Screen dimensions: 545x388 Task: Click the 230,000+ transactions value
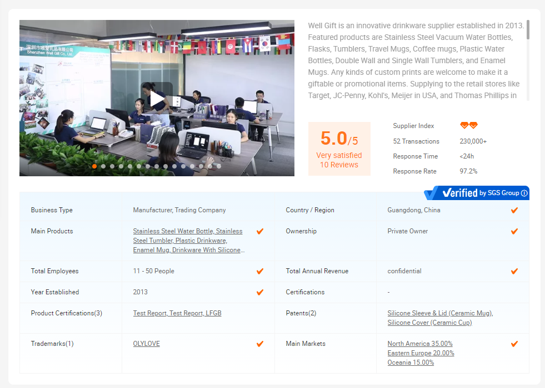point(473,141)
